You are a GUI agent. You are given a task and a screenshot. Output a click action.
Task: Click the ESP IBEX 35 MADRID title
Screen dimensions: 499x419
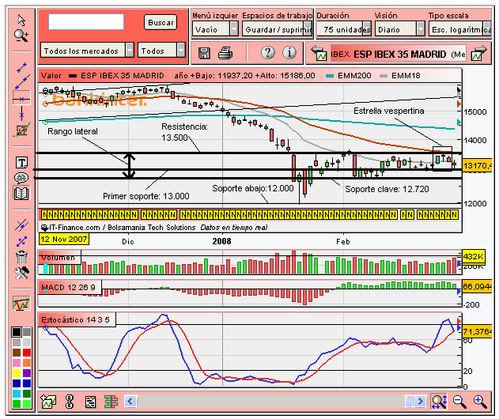pyautogui.click(x=399, y=55)
